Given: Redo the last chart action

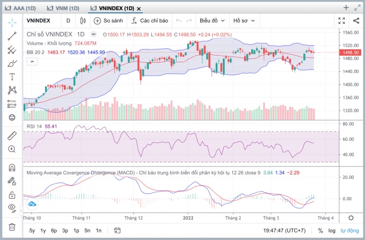Looking at the screenshot, I should [189, 21].
